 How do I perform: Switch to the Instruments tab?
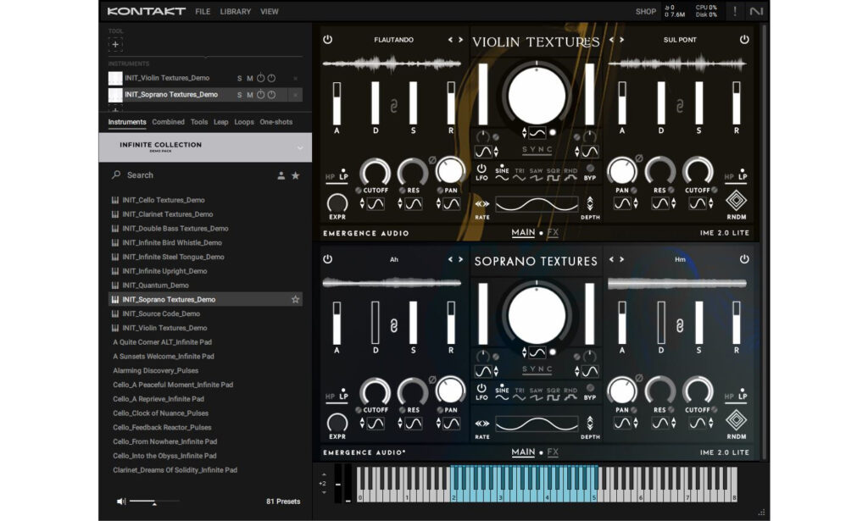click(x=127, y=122)
